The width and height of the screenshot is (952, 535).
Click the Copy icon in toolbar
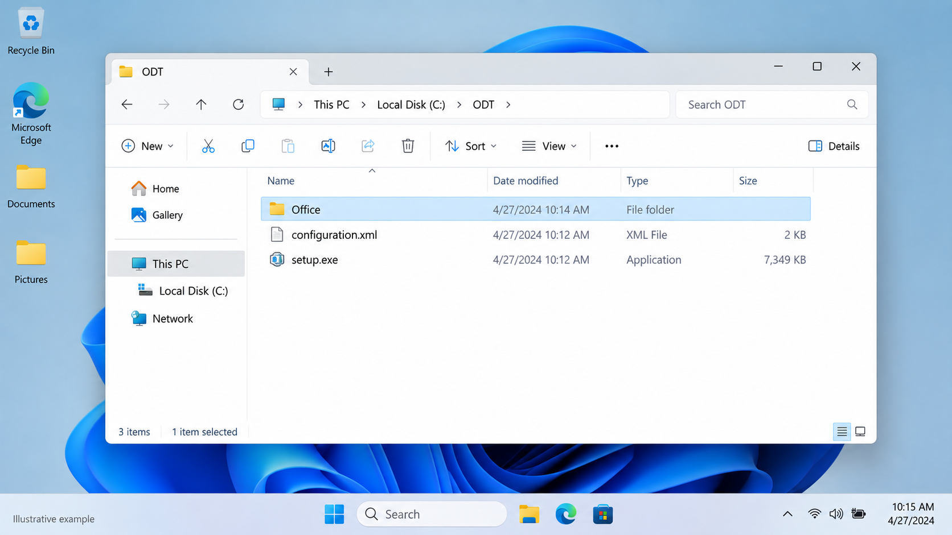click(248, 146)
